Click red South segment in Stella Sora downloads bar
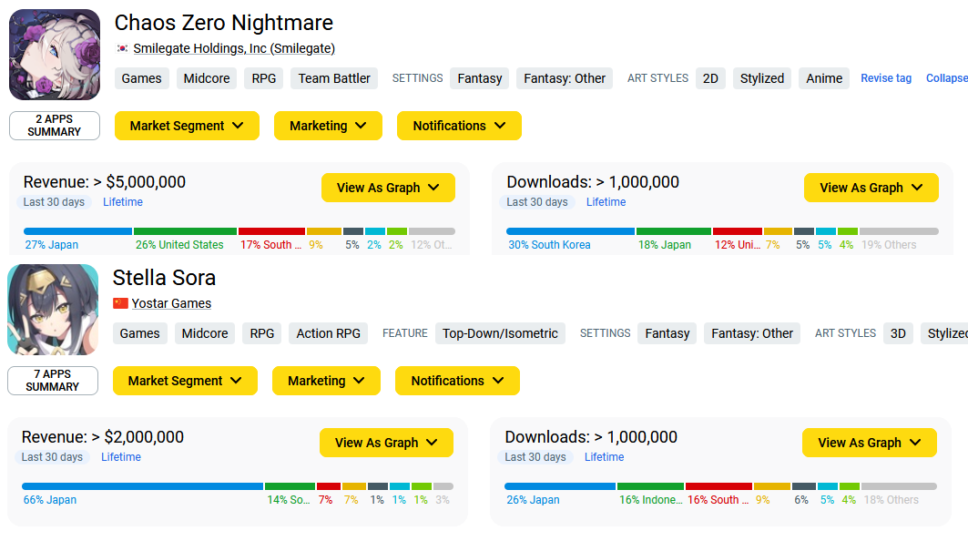The image size is (968, 541). (718, 486)
